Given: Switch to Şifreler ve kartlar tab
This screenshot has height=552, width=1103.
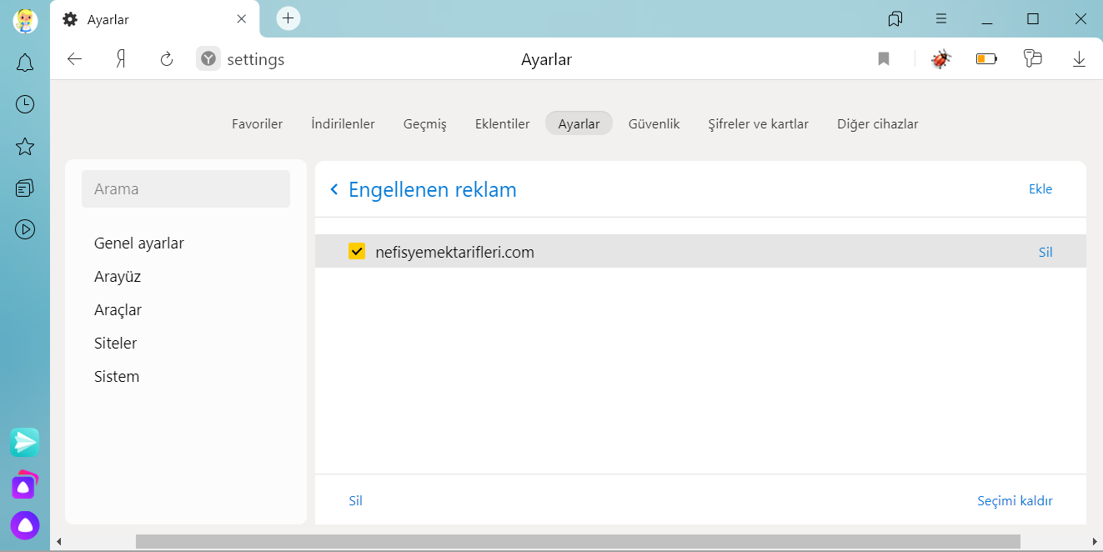Looking at the screenshot, I should coord(758,123).
